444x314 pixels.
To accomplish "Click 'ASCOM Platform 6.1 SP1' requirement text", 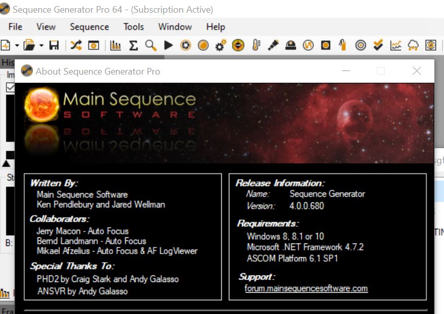I will point(292,259).
